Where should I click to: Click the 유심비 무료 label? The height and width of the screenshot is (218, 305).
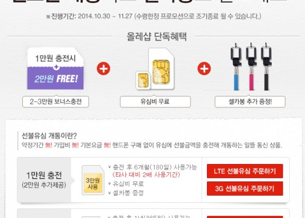pos(155,101)
